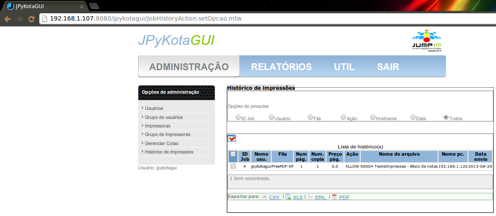Click the XLS export spreadsheet icon

(x=288, y=197)
